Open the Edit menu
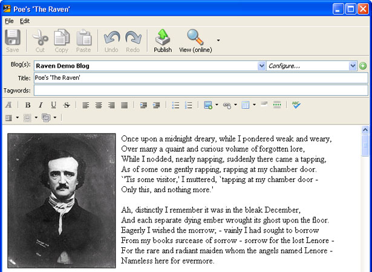Screen dimensions: 372x272 (24, 21)
